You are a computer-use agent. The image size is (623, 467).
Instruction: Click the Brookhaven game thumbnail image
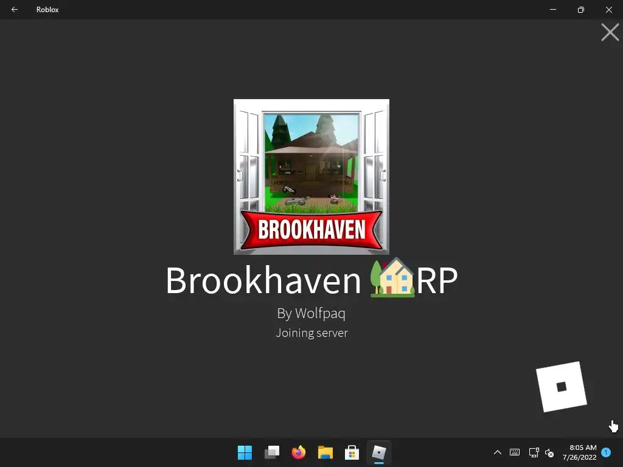click(311, 177)
